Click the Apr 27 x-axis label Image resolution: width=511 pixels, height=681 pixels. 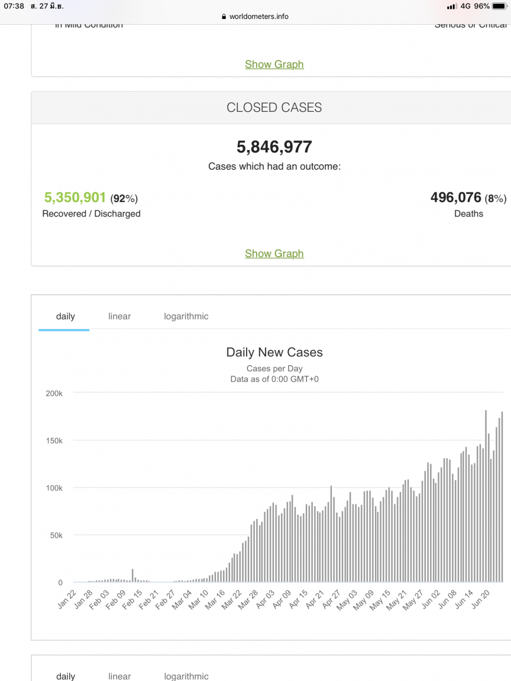(x=331, y=599)
